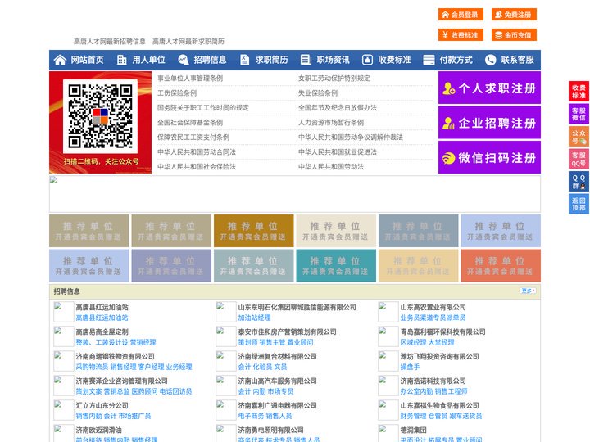590x442 pixels.
Task: Open company 汇立方山东分公司
Action: (102, 405)
